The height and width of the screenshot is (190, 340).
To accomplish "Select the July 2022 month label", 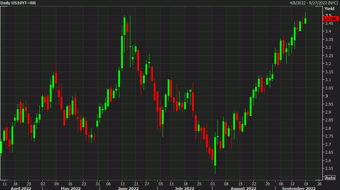I will coord(185,188).
